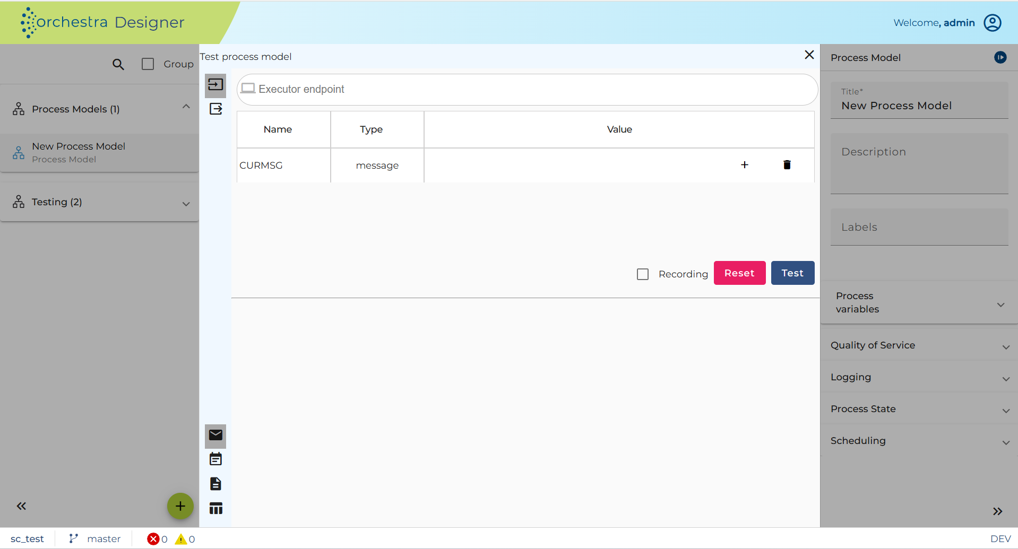Open the table view icon
Image resolution: width=1018 pixels, height=549 pixels.
(x=215, y=508)
